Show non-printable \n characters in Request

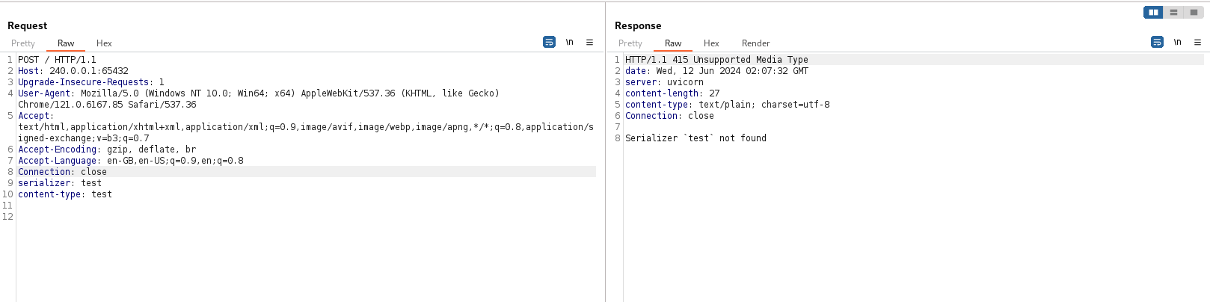tap(569, 43)
